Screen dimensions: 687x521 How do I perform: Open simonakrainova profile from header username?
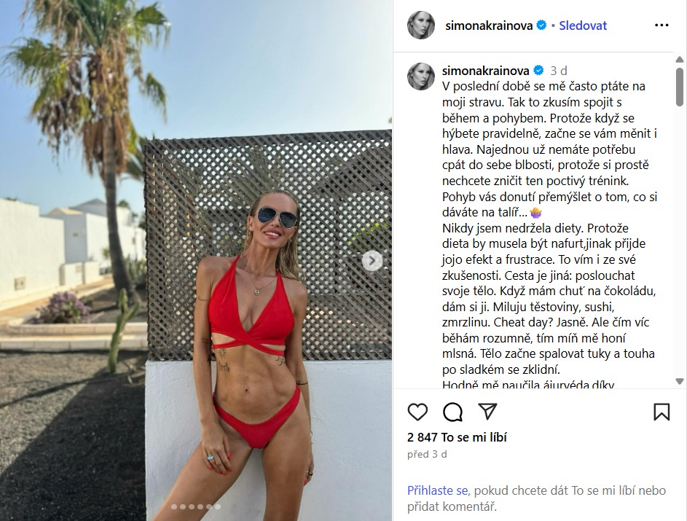pyautogui.click(x=489, y=26)
